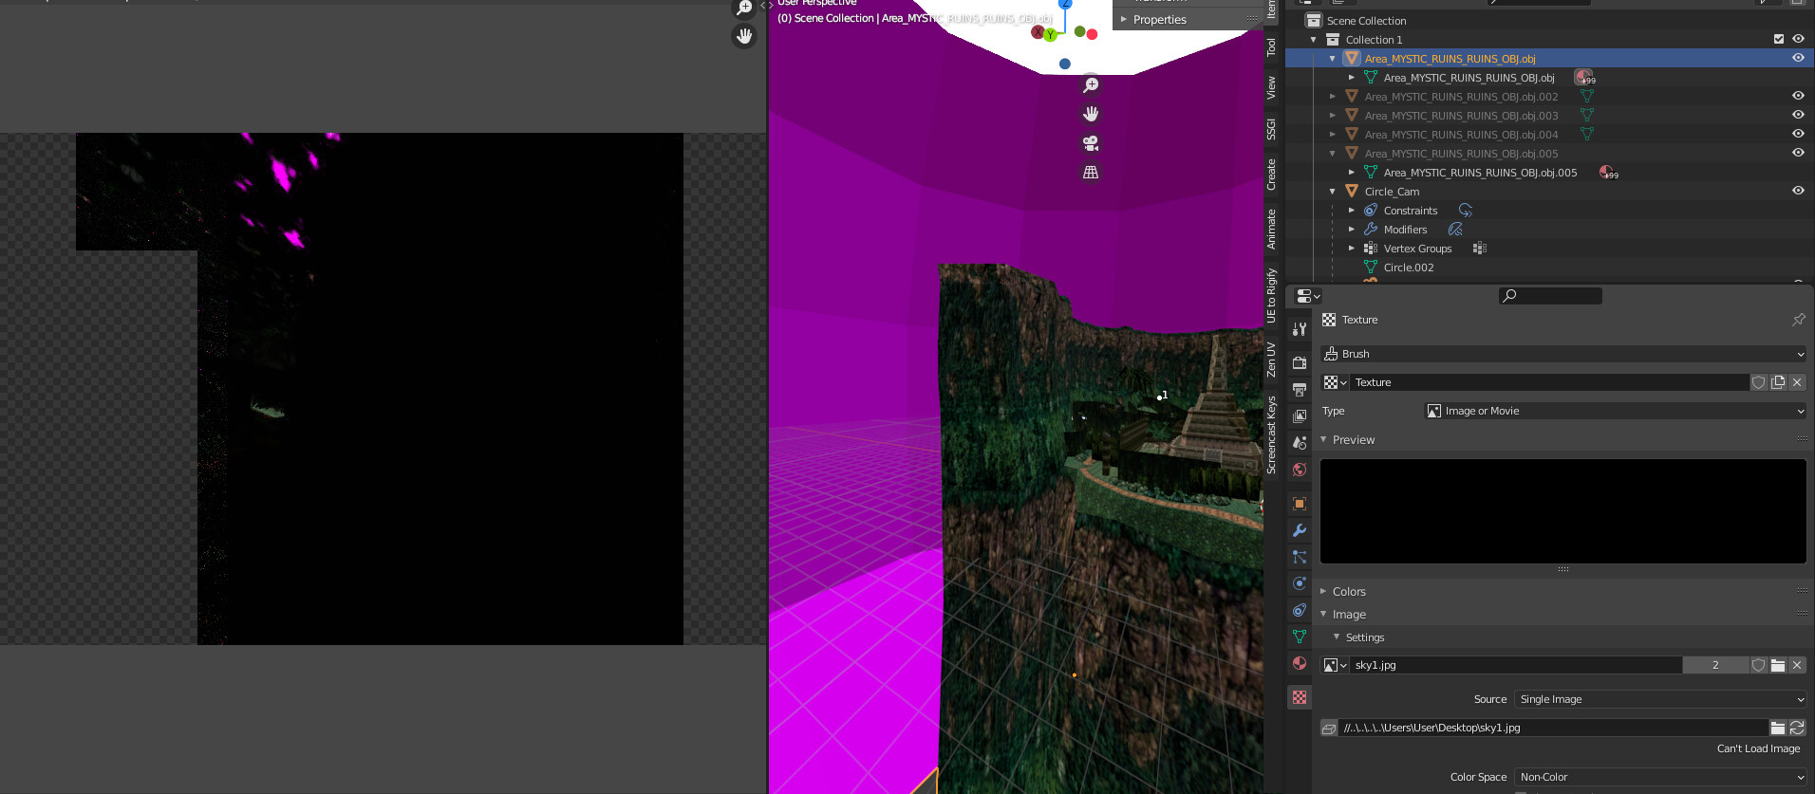Screen dimensions: 1815x794
Task: Click the pan hand icon in the 3D viewport
Action: [1091, 114]
